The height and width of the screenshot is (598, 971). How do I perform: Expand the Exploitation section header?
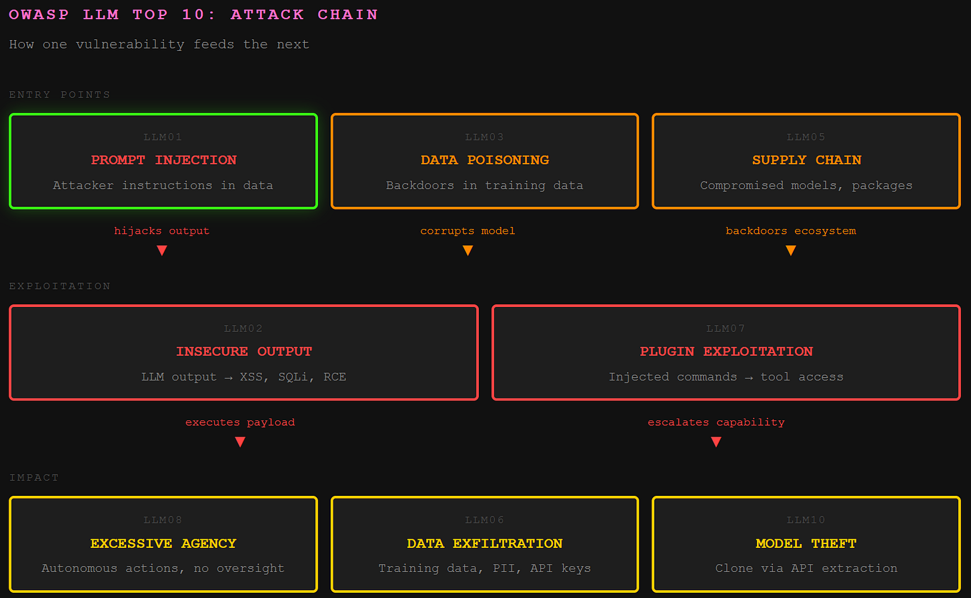59,286
